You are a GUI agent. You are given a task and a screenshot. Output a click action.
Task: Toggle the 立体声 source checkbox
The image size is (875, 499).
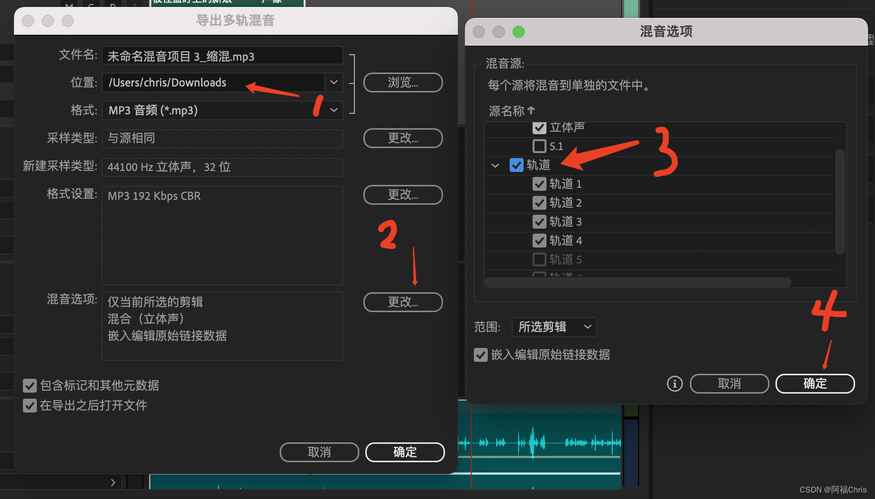coord(540,128)
